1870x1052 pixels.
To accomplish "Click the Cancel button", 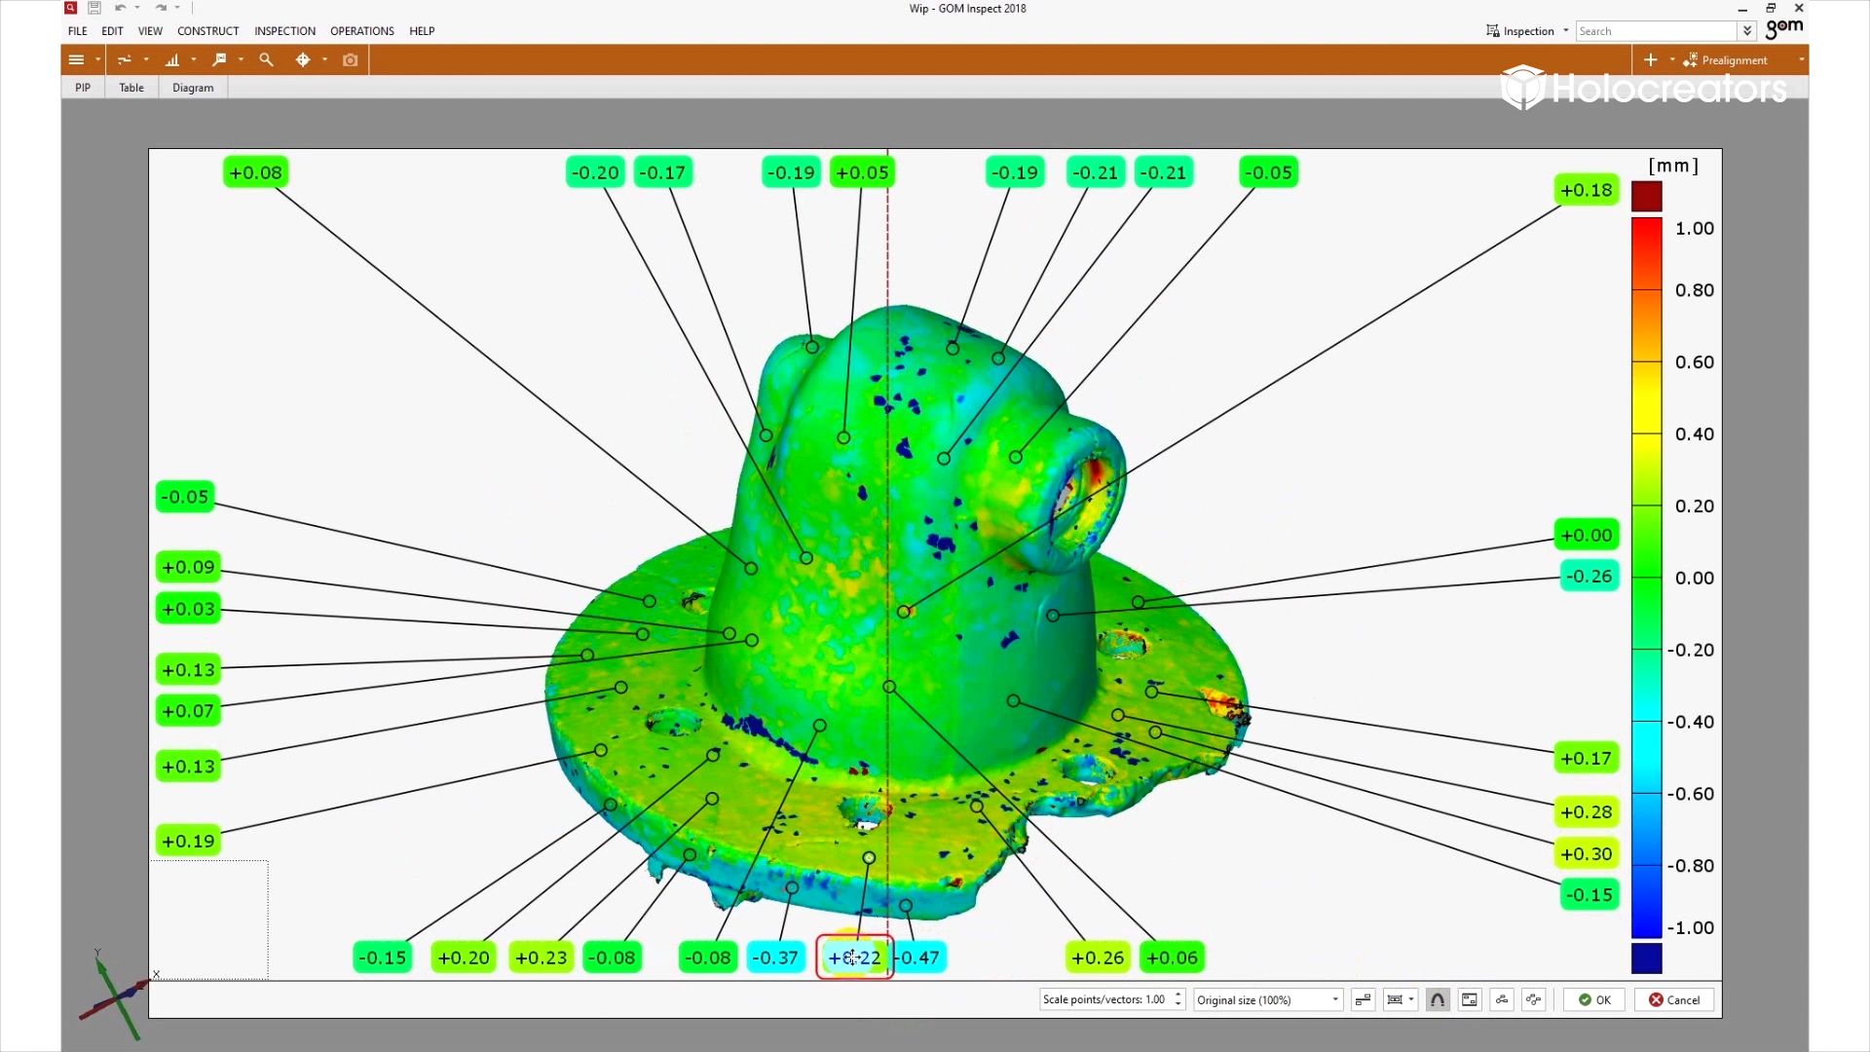I will click(x=1674, y=1000).
